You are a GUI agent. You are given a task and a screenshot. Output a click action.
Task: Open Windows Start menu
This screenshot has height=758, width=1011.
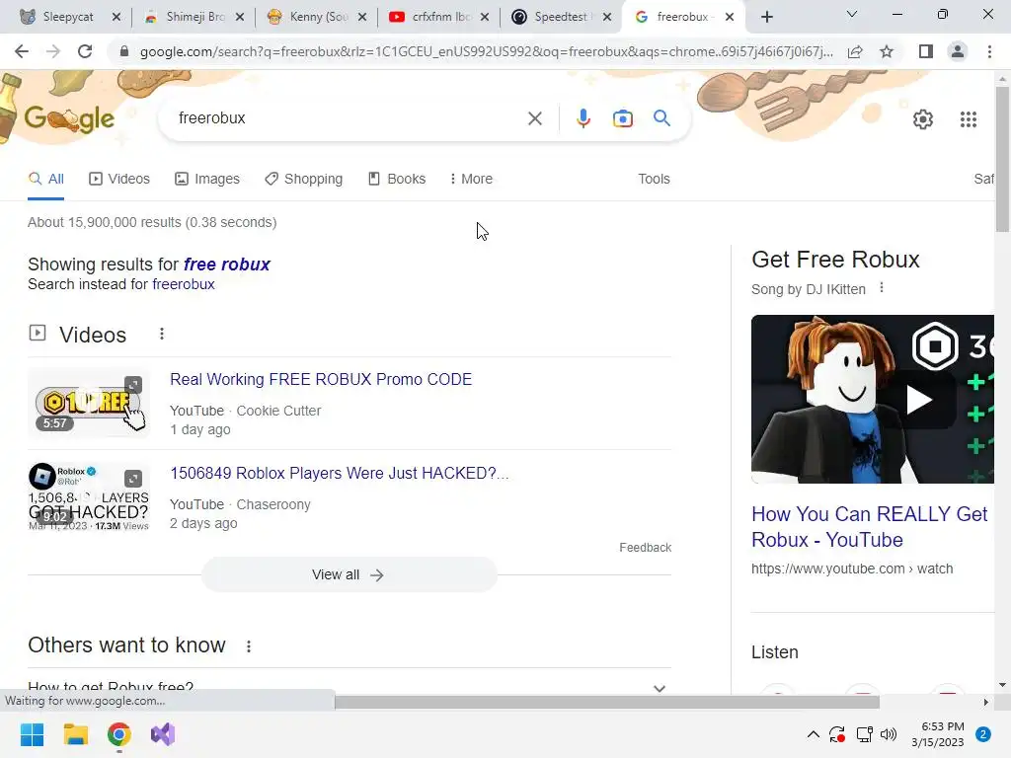click(32, 734)
